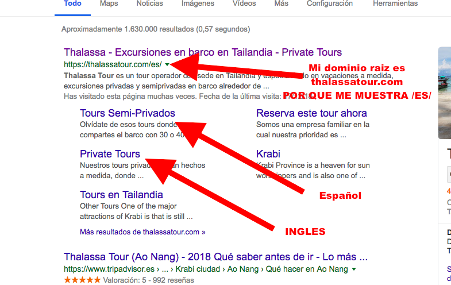The width and height of the screenshot is (451, 285).
Task: Click the tripadvisor.es breadcrumb URL
Action: (206, 269)
